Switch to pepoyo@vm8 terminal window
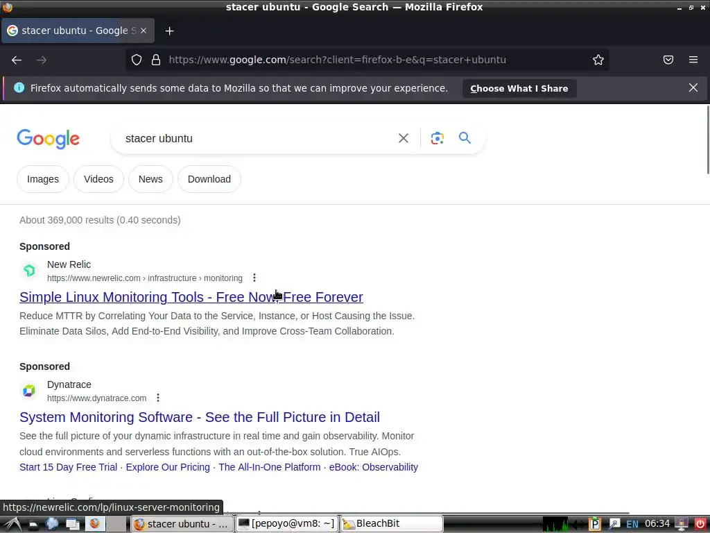The width and height of the screenshot is (710, 533). pyautogui.click(x=286, y=524)
